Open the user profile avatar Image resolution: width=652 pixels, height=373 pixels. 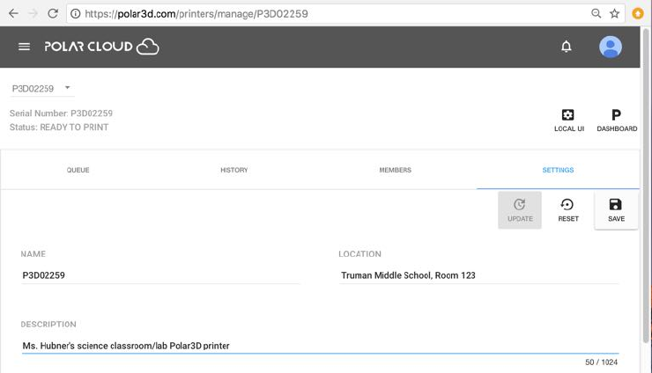point(610,47)
